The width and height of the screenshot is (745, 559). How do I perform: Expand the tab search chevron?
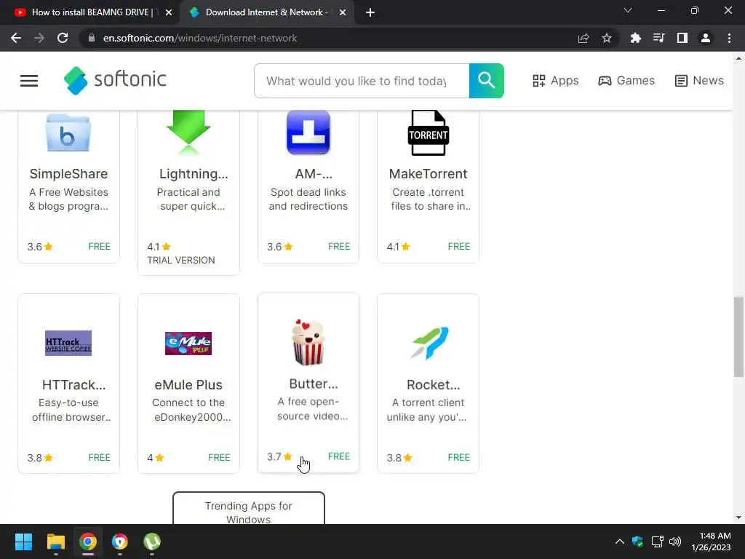pos(628,10)
